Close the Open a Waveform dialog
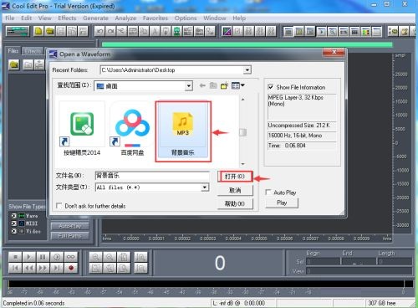 334,52
